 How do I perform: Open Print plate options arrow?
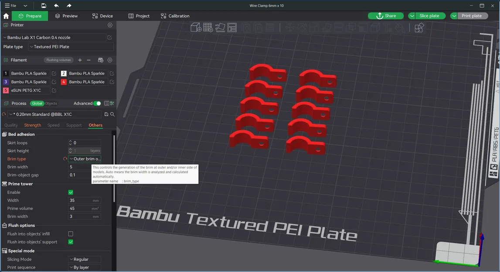coord(454,16)
